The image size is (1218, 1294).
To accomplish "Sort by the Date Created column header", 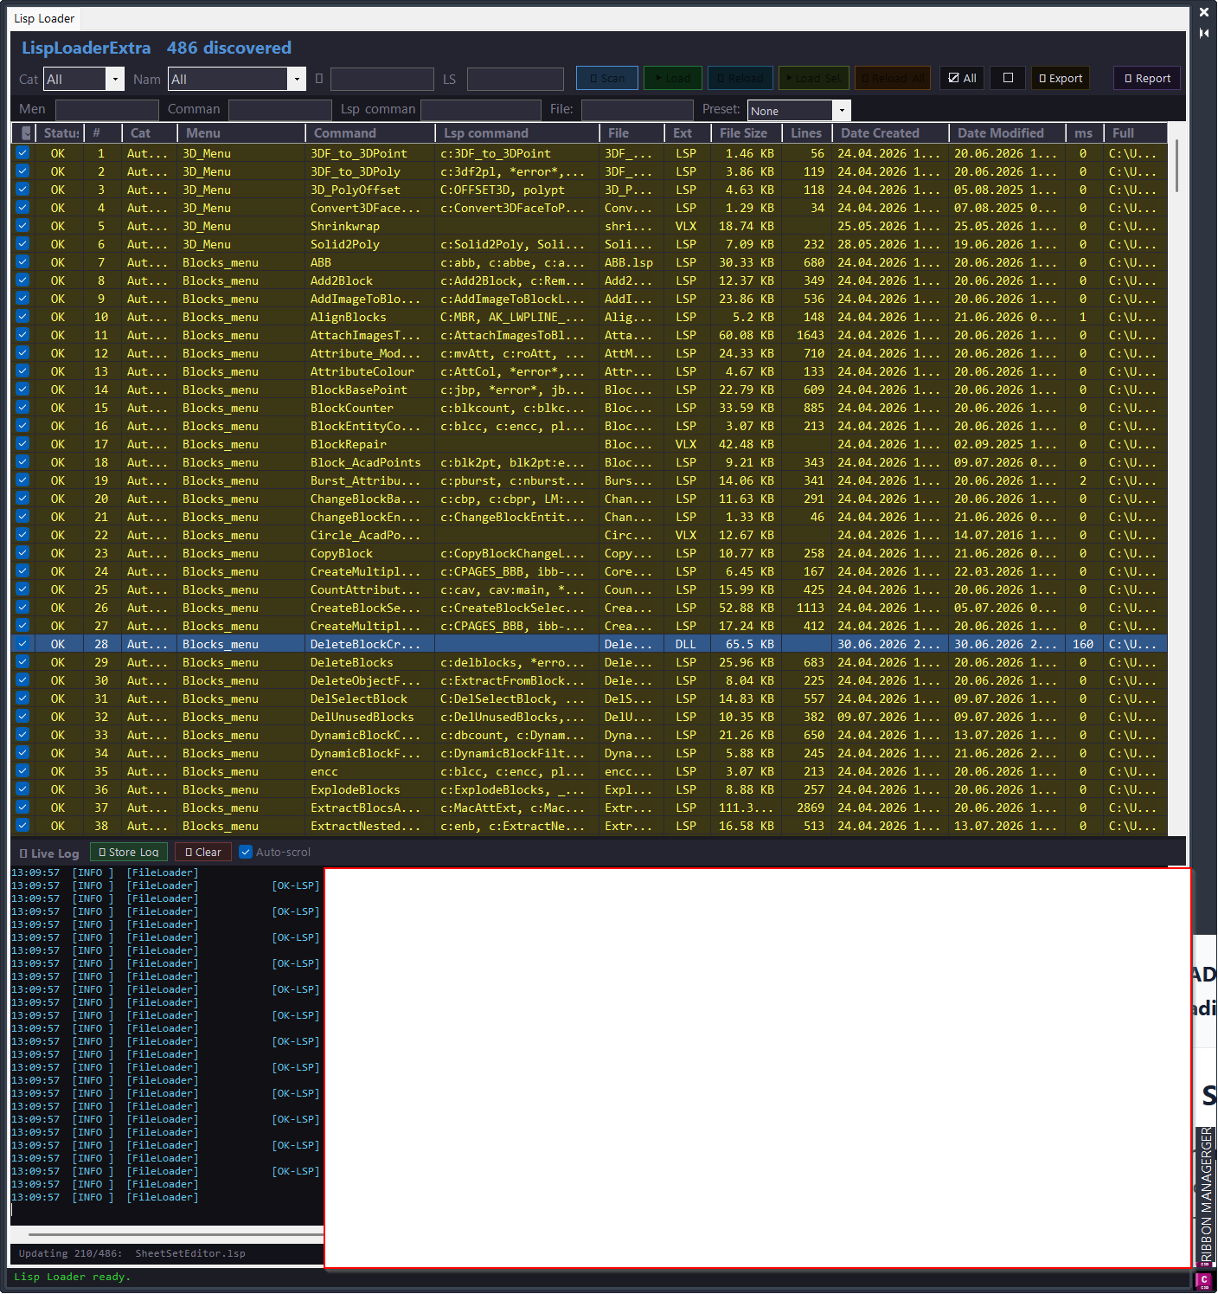I will [x=890, y=132].
